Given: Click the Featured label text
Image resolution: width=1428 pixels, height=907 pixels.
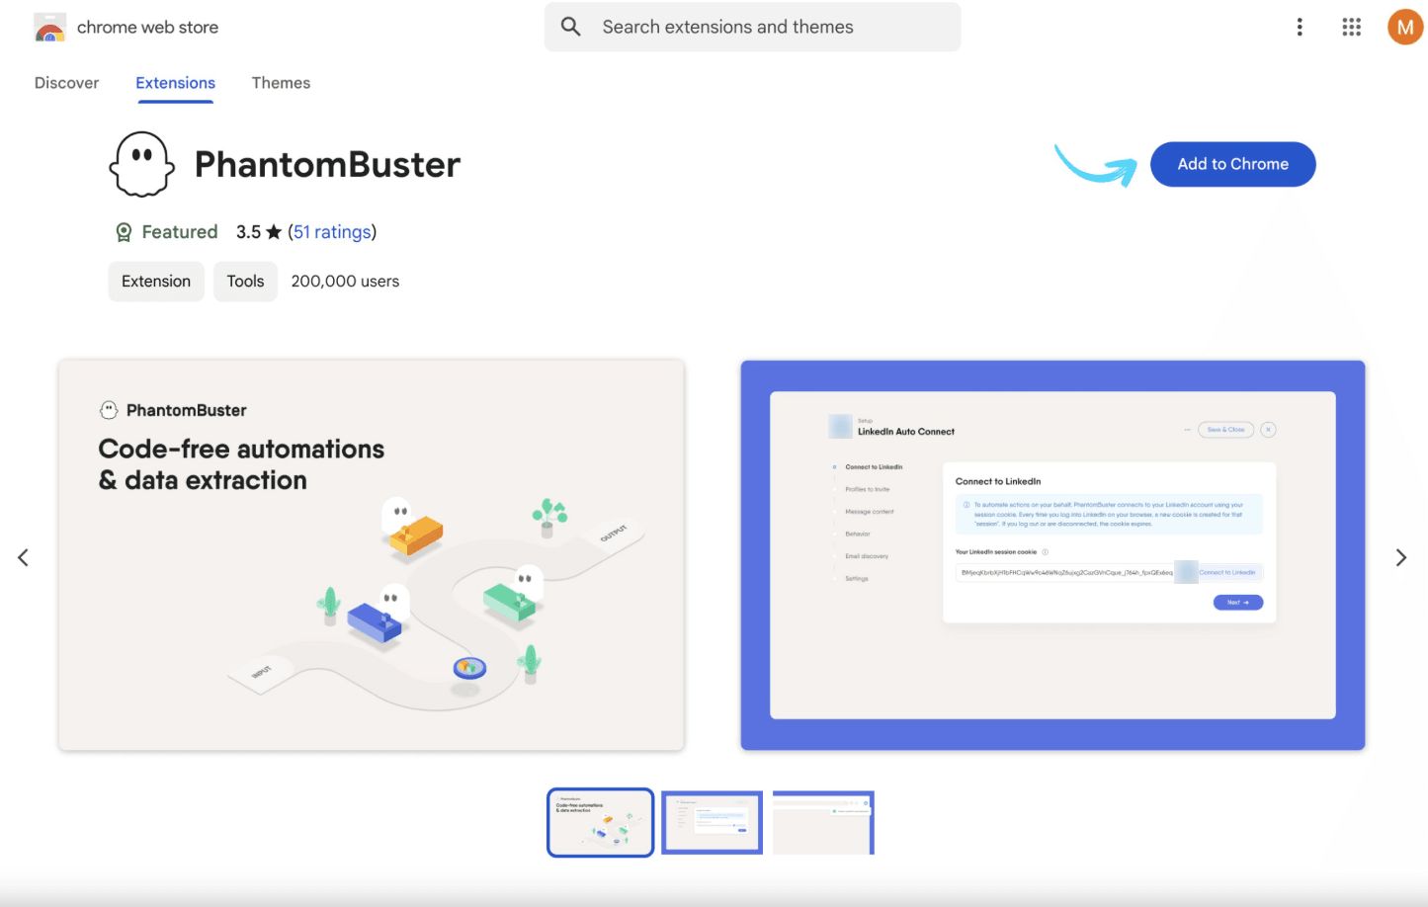Looking at the screenshot, I should point(180,232).
